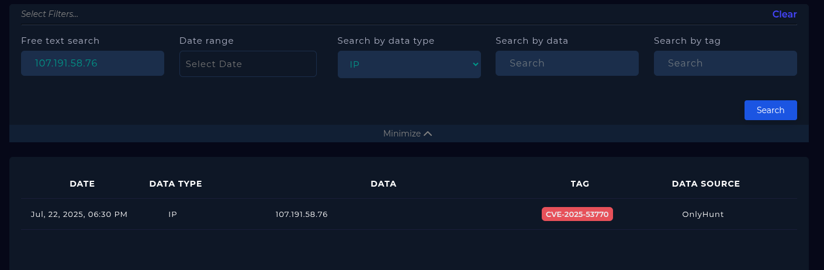The width and height of the screenshot is (824, 270).
Task: Click the OnlyHunt data source cell
Action: (x=703, y=214)
